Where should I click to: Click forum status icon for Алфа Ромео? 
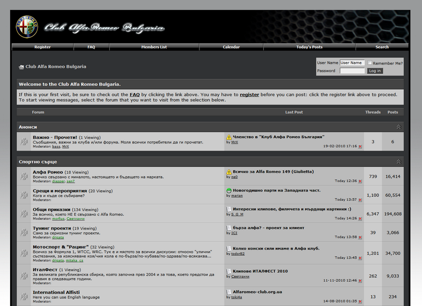tap(24, 176)
